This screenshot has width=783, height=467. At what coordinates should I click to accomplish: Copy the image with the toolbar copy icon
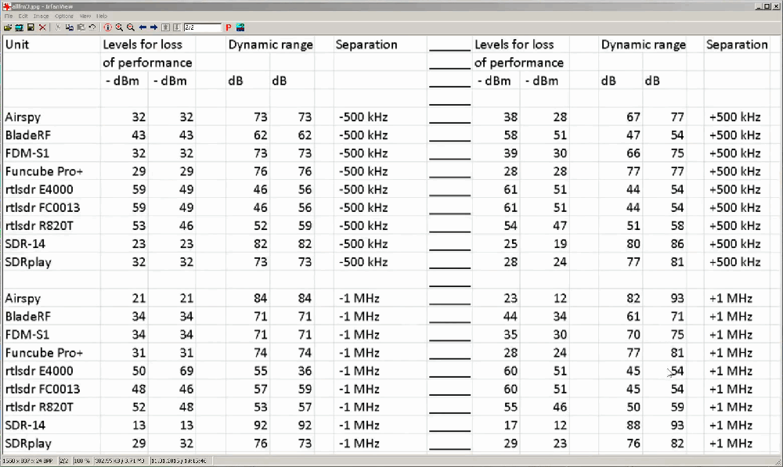point(70,27)
